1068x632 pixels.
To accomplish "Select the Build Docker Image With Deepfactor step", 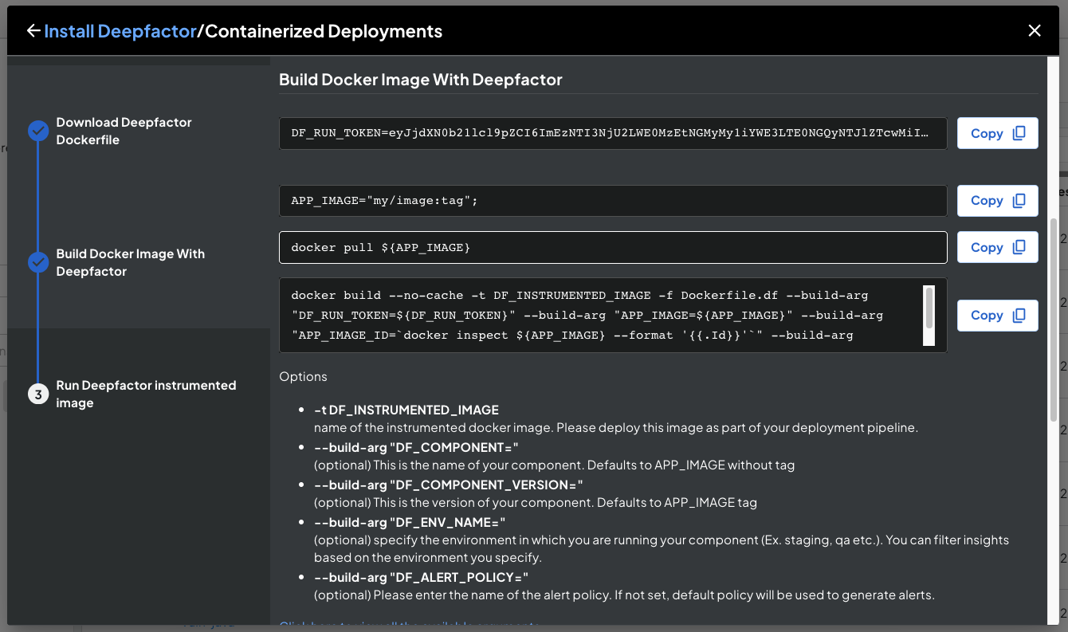I will [x=130, y=262].
